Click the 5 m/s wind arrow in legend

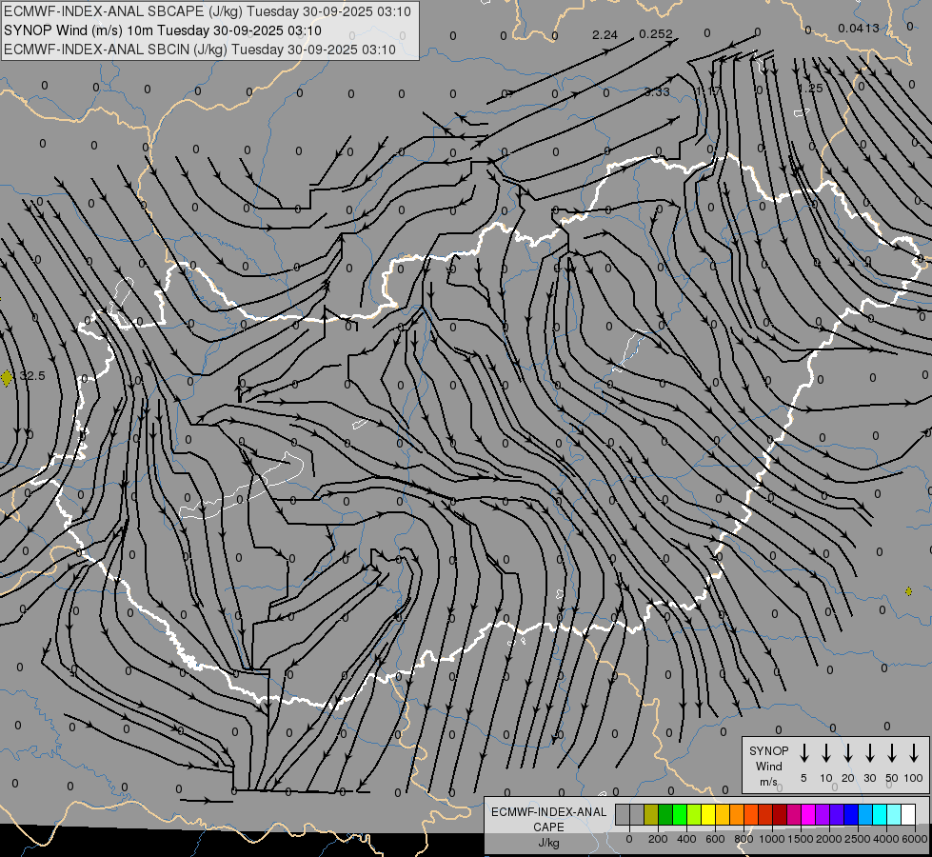[804, 753]
